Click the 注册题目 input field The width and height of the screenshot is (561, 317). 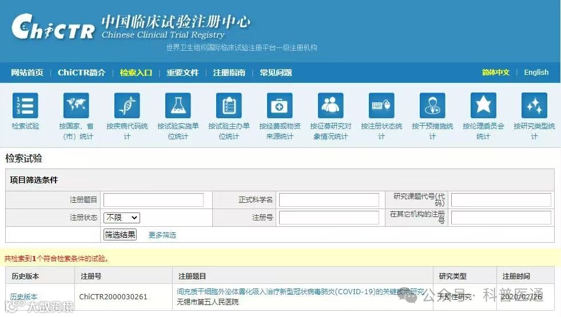click(153, 200)
